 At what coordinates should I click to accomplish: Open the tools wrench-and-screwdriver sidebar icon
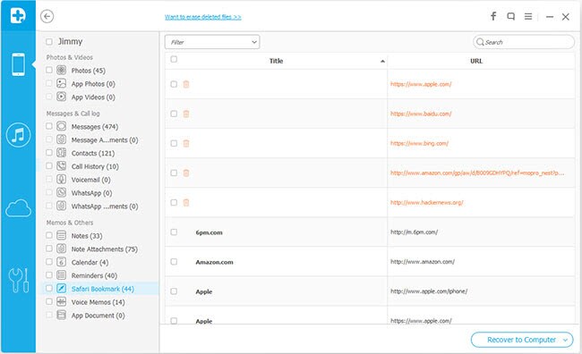click(18, 280)
